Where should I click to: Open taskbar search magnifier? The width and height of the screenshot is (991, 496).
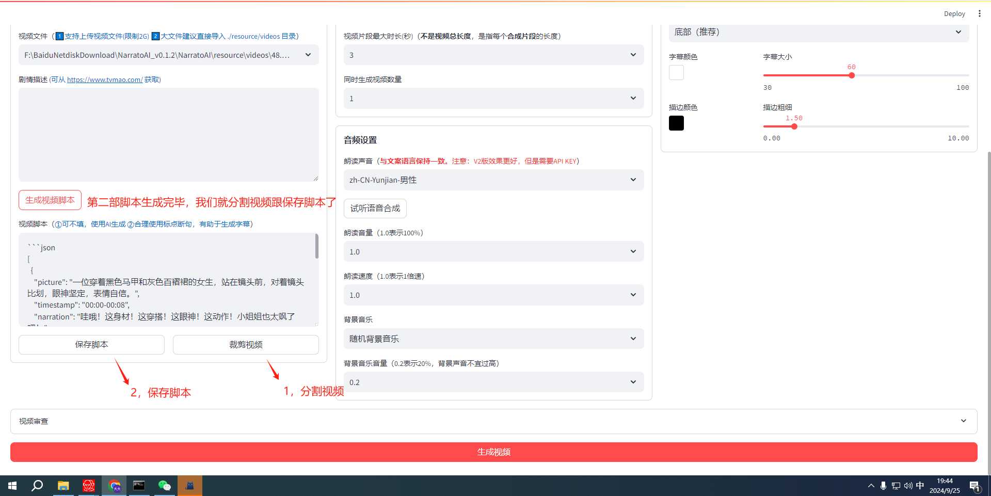[37, 486]
